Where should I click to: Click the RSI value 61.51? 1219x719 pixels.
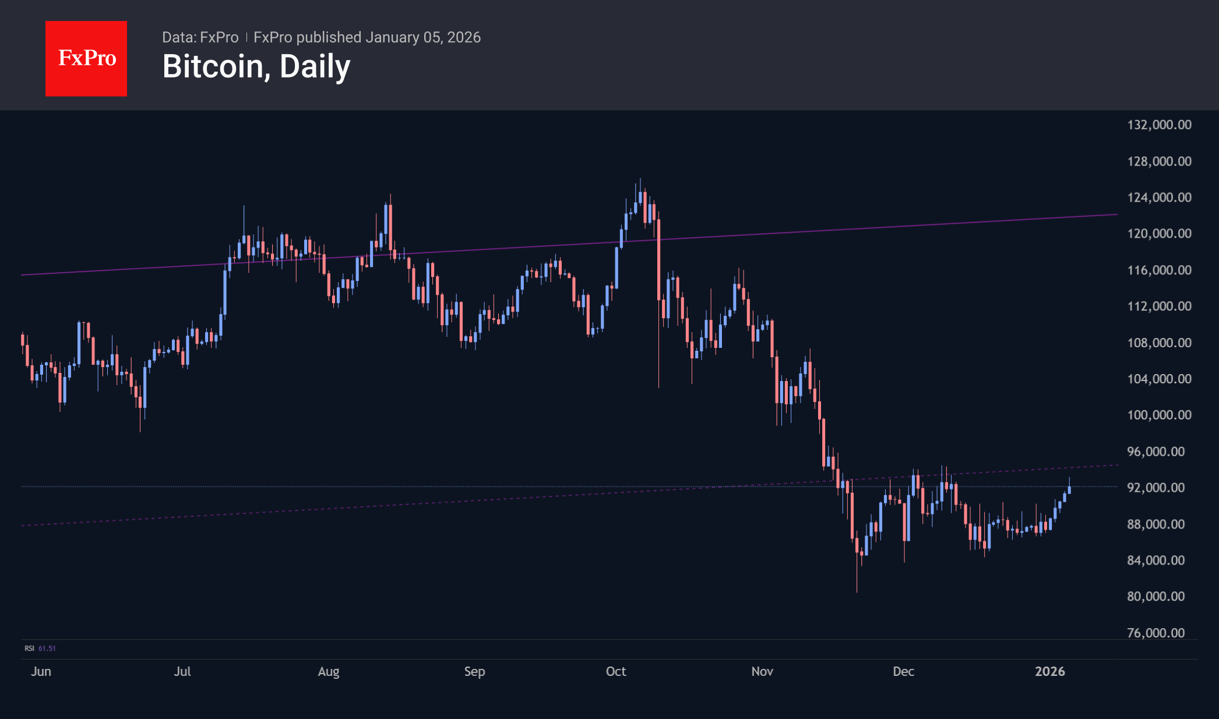pos(47,648)
